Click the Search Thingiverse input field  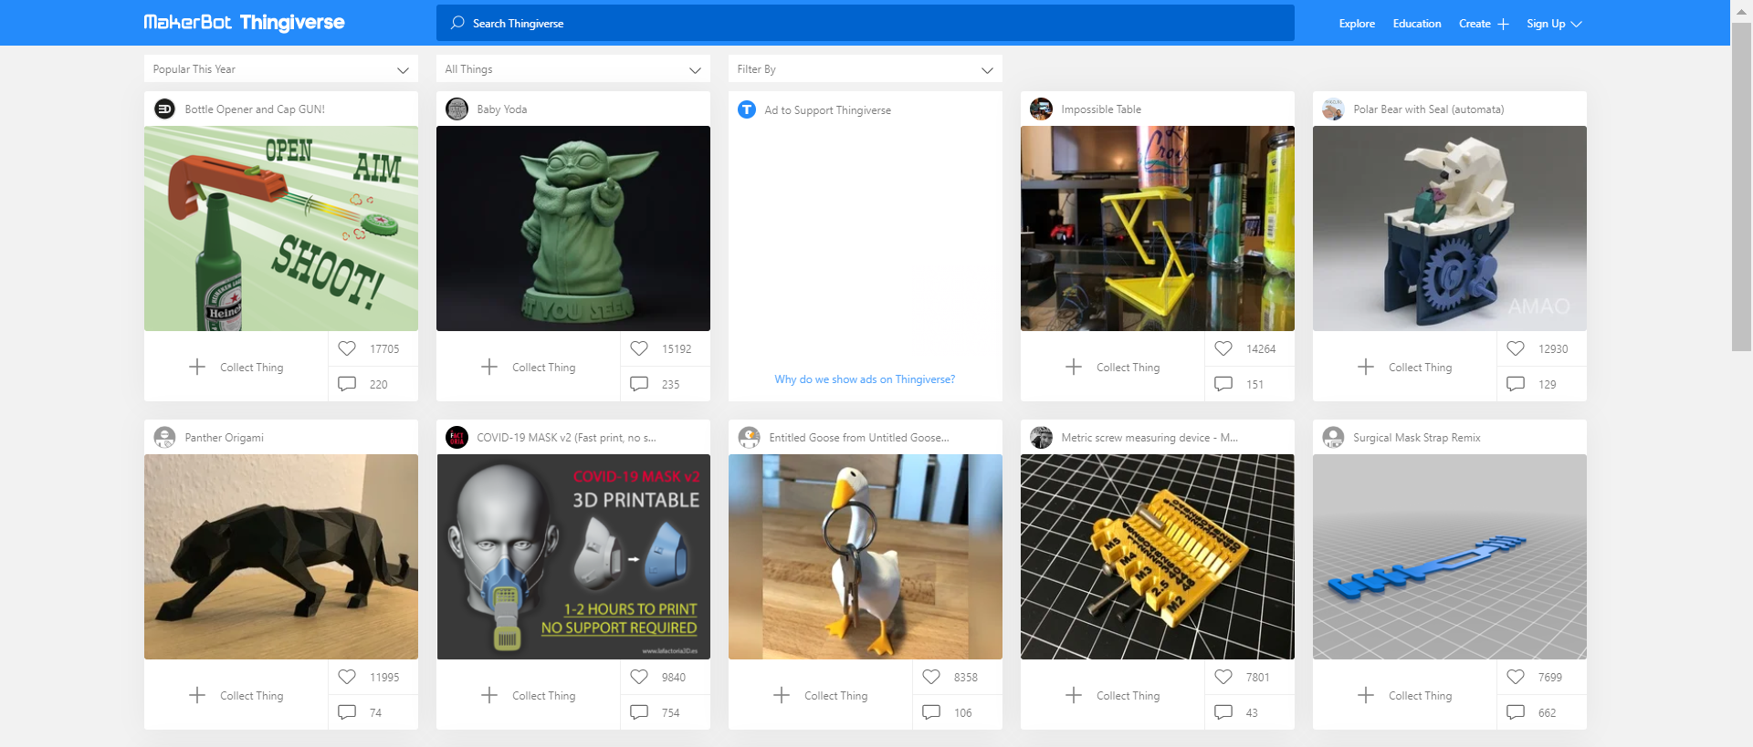pos(865,23)
